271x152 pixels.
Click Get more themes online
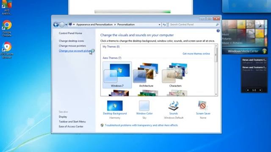pos(196,54)
